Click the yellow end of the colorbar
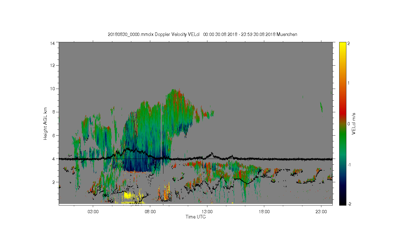 click(x=343, y=47)
